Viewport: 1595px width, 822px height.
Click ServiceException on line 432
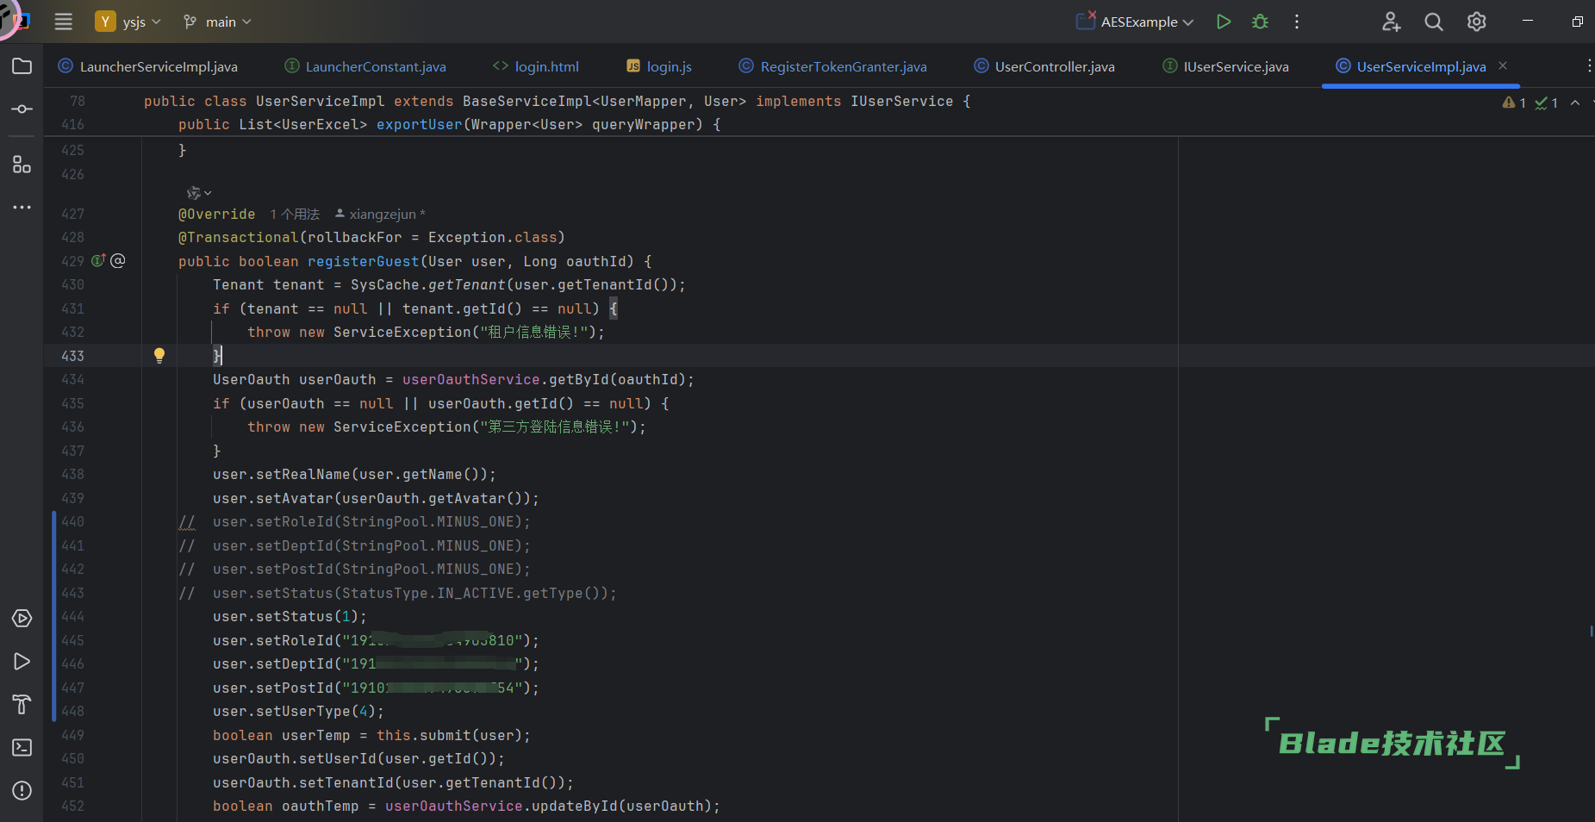(x=402, y=332)
